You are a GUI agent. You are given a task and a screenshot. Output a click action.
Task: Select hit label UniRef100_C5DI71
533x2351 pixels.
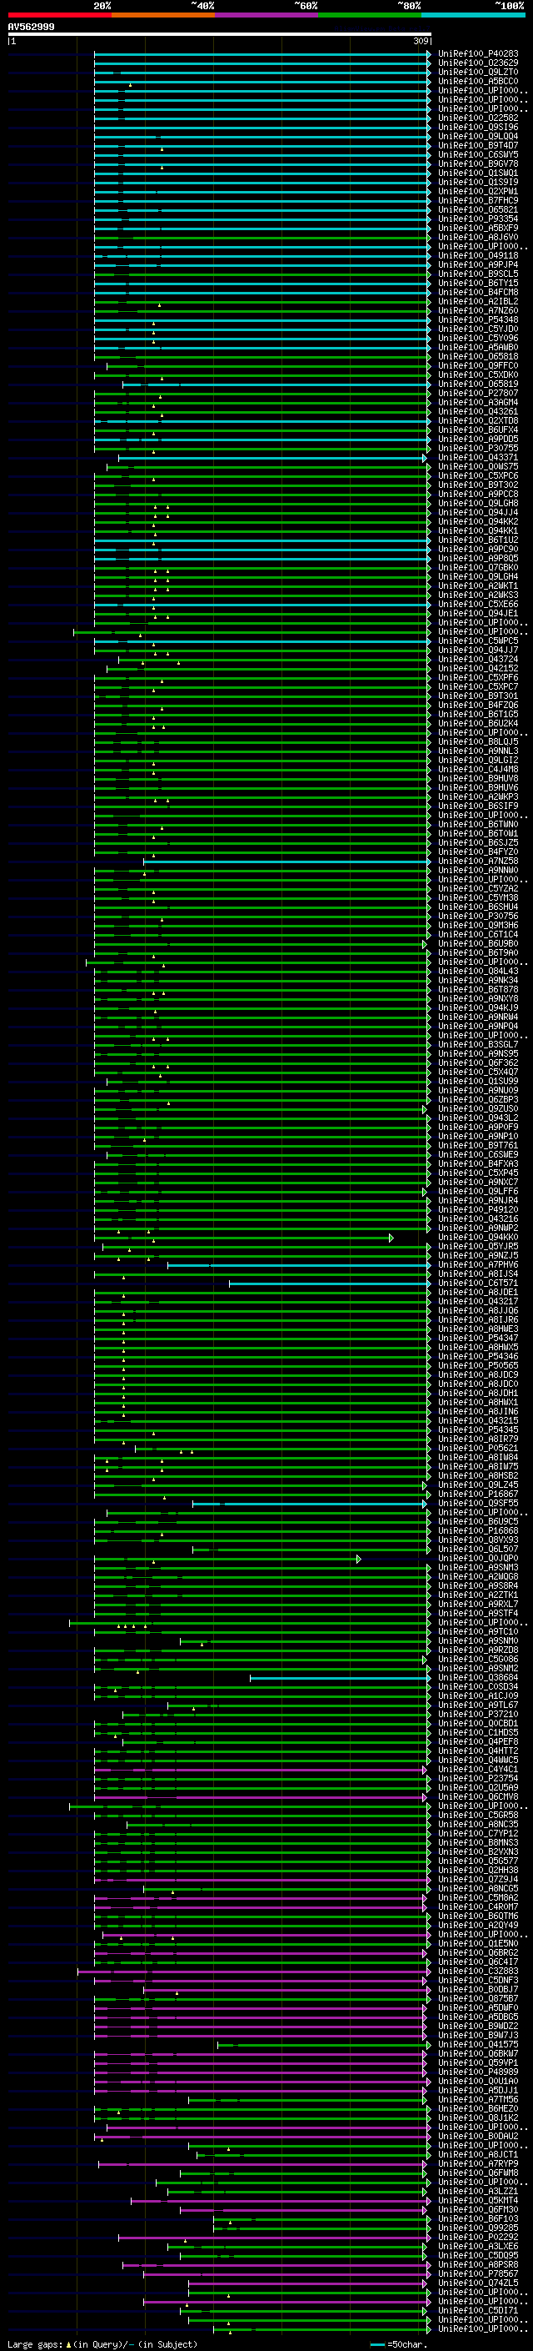478,2310
